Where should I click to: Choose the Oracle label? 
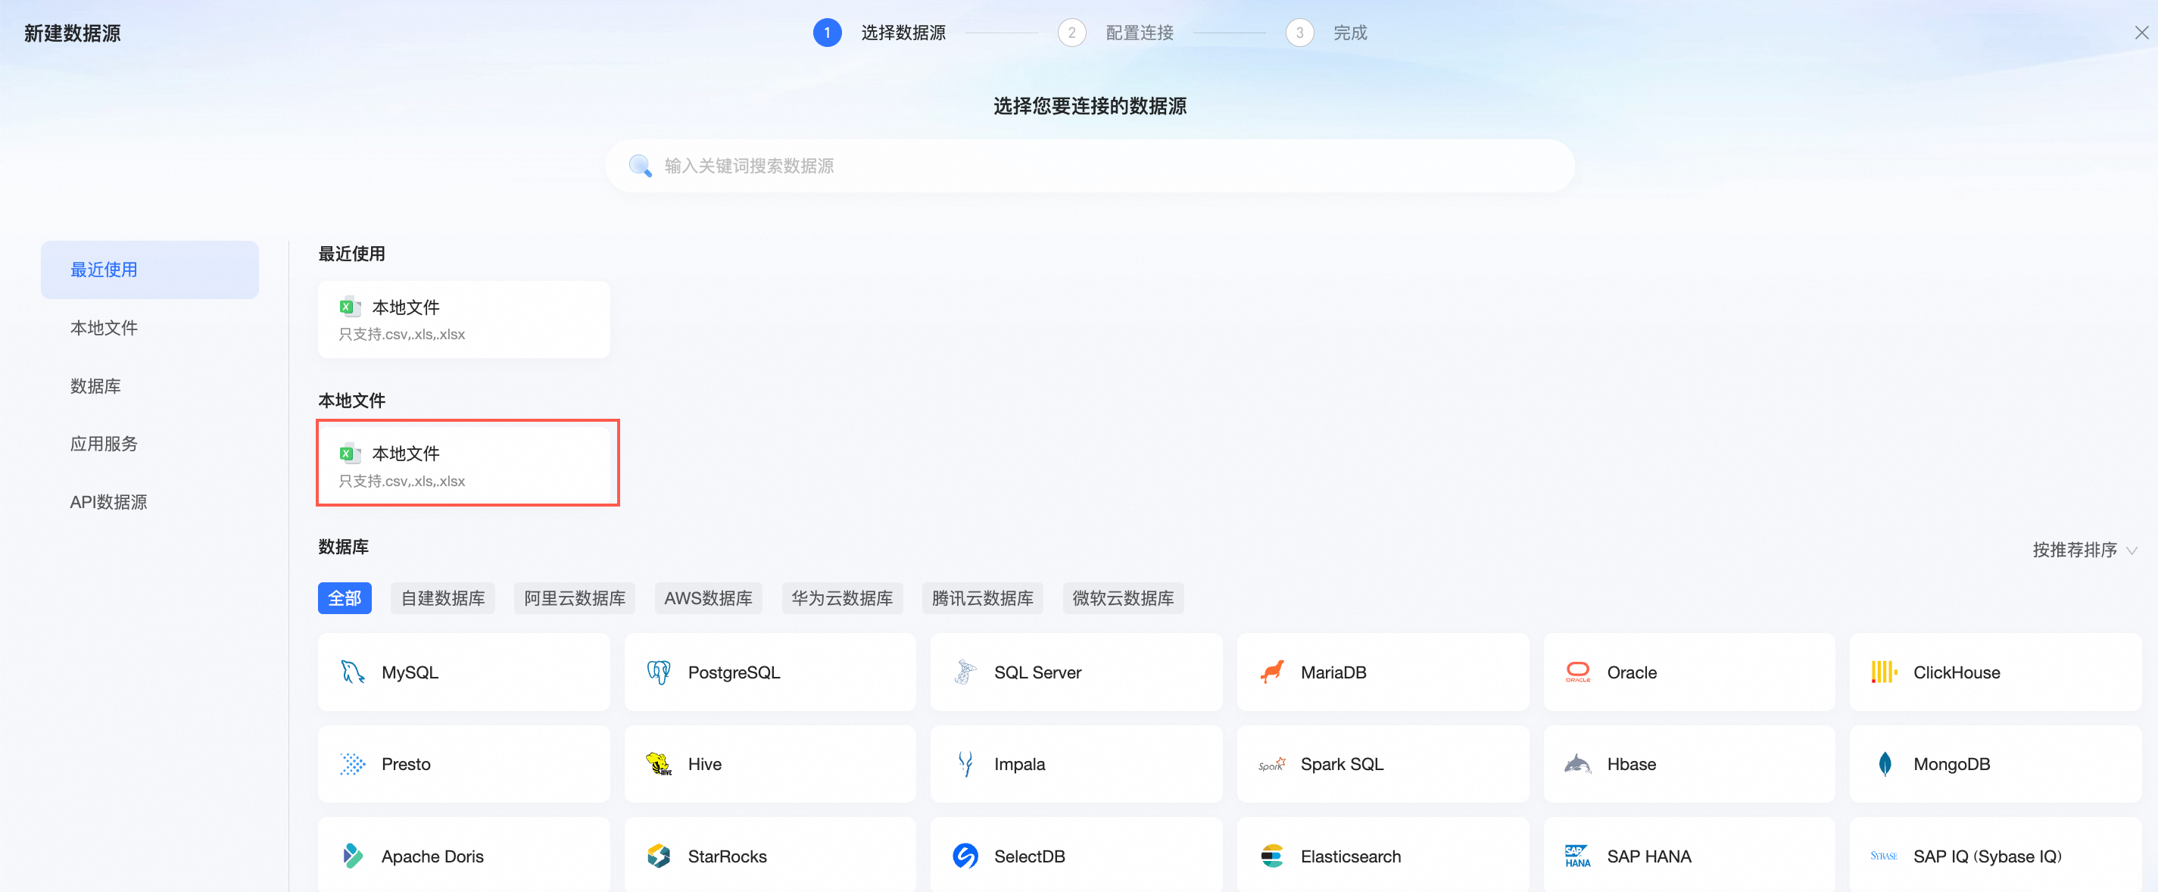[x=1631, y=672]
